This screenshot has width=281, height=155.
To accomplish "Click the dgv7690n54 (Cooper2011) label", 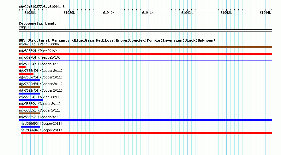I will click(41, 84).
